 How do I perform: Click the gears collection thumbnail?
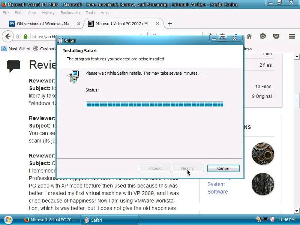(x=263, y=154)
